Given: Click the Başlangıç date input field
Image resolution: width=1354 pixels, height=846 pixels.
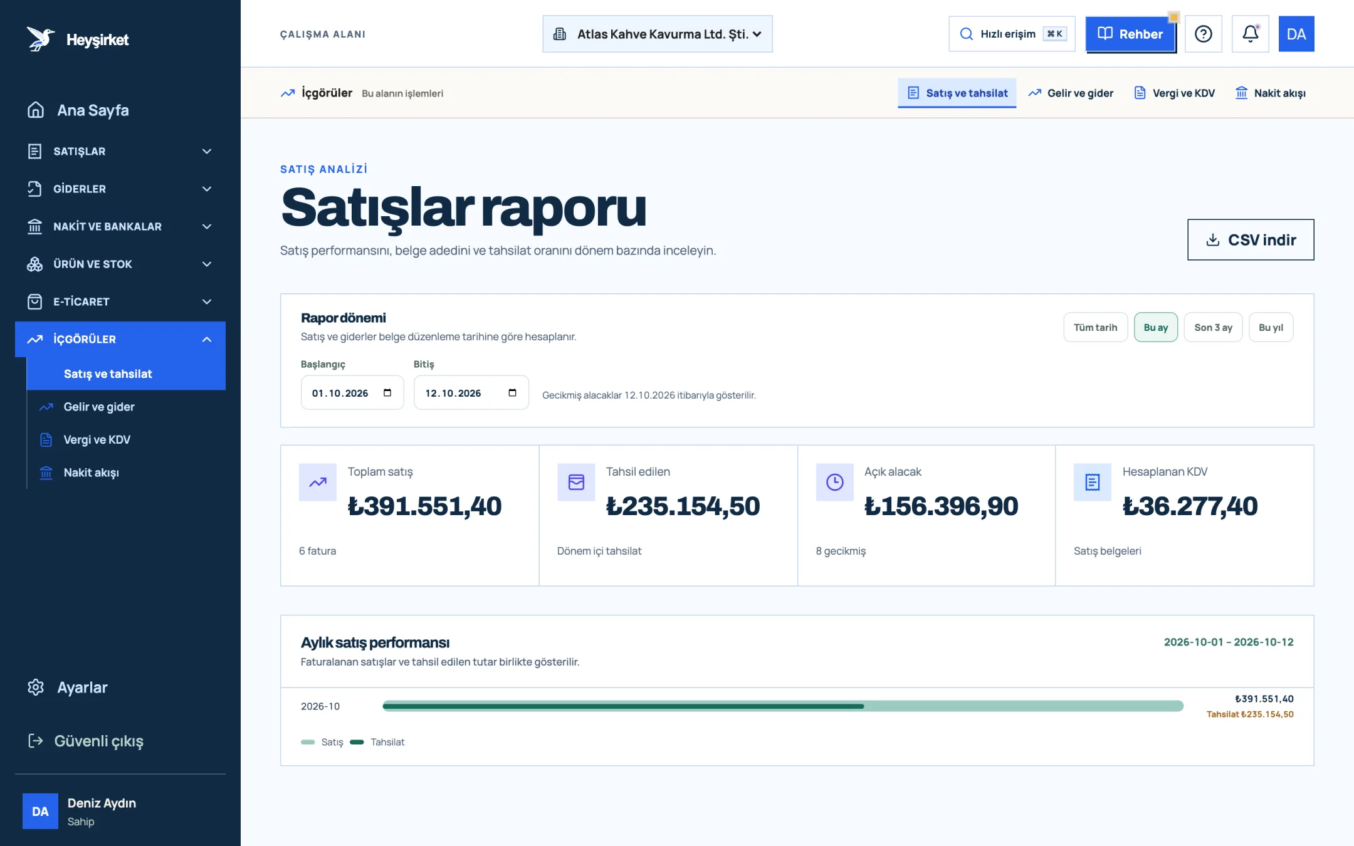Looking at the screenshot, I should [352, 392].
